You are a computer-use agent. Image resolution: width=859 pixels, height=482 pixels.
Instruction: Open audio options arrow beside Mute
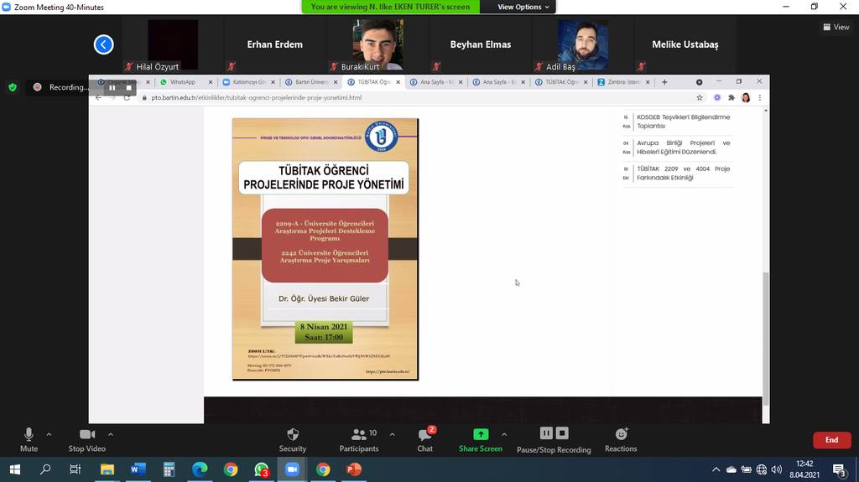[x=49, y=434]
